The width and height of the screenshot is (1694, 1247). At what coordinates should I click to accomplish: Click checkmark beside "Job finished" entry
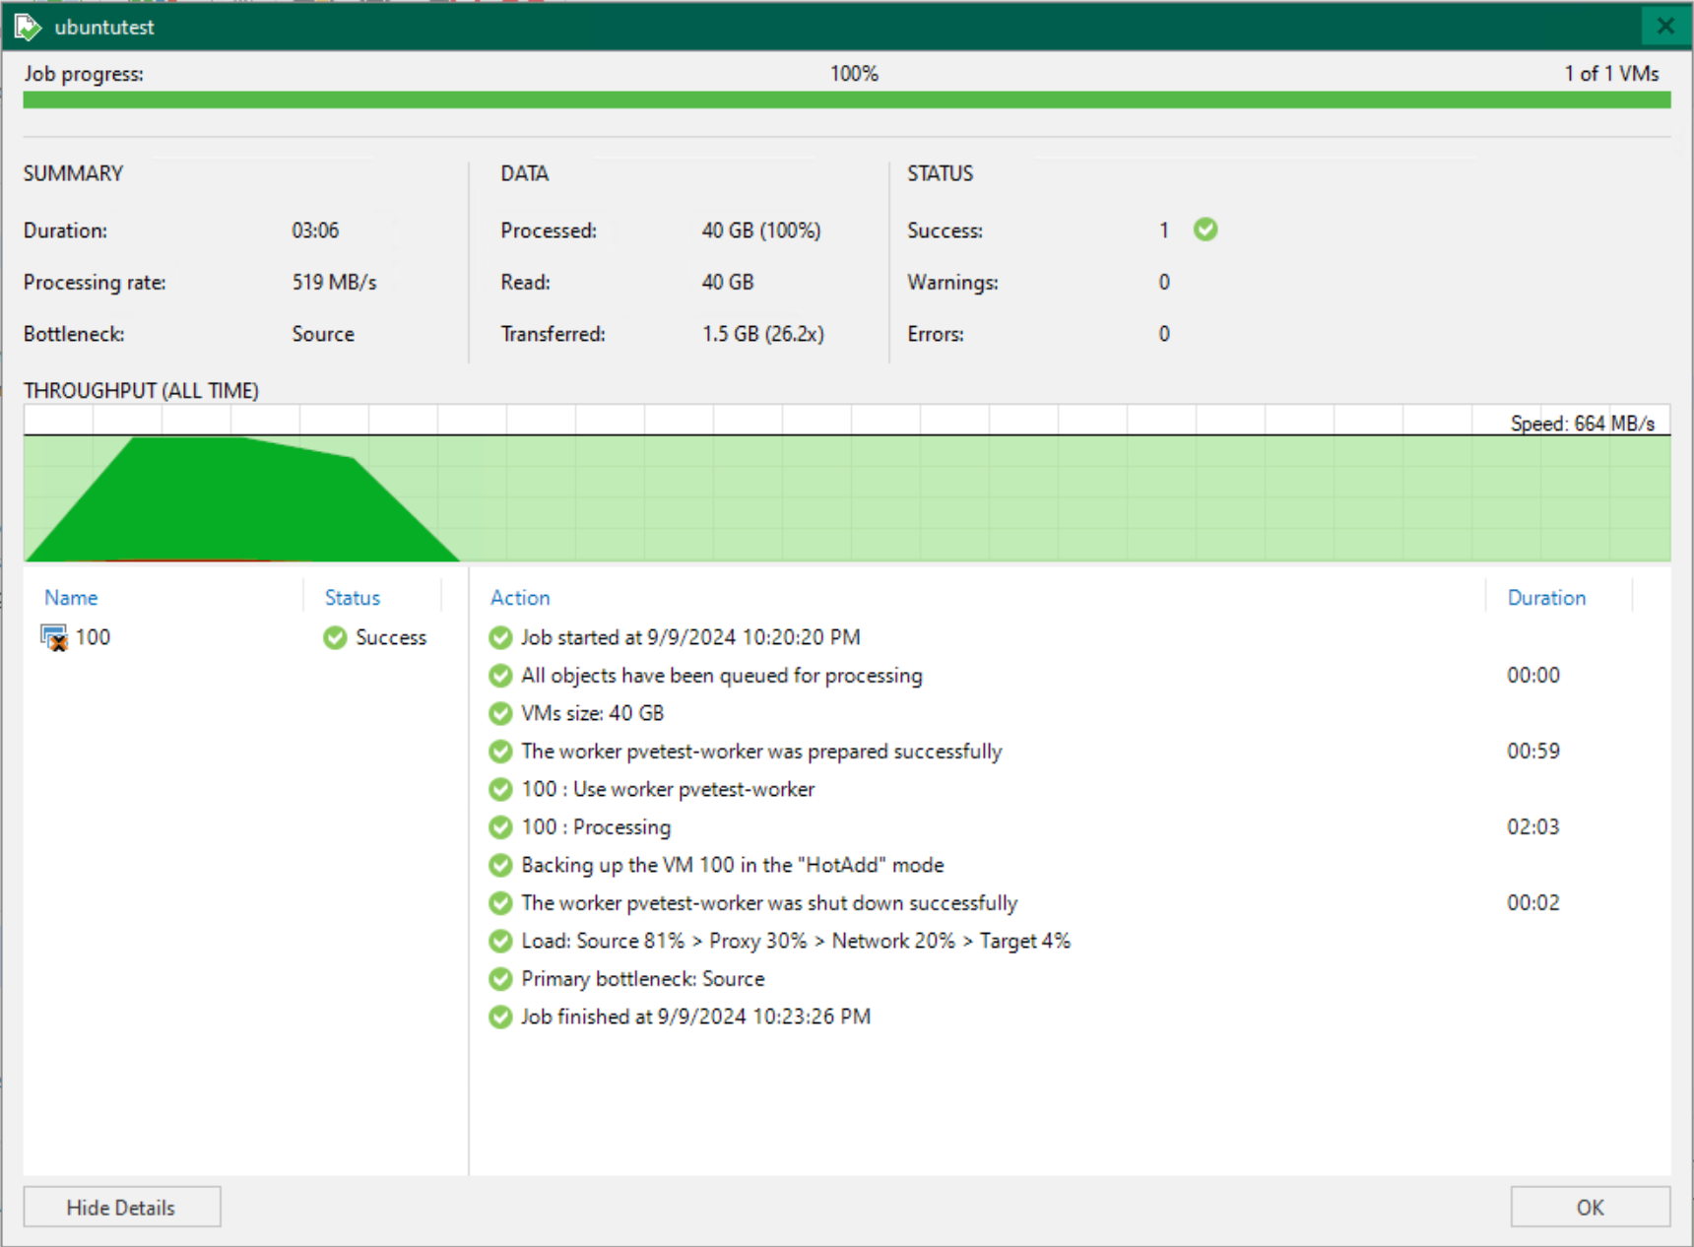(x=499, y=1017)
